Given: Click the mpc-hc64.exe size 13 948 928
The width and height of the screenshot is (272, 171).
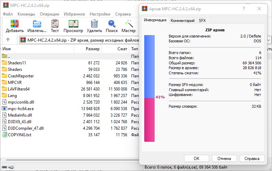Looking at the screenshot, I should tap(90, 109).
